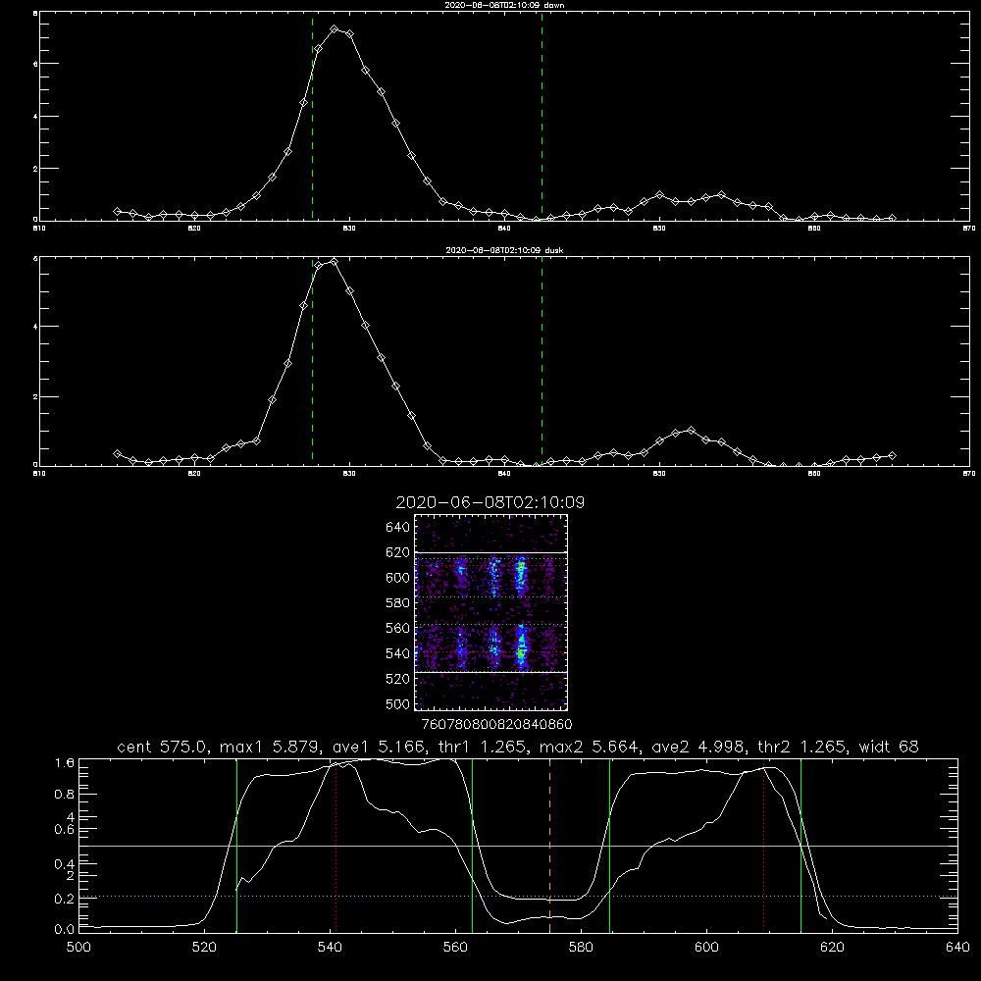The image size is (981, 981).
Task: Click the '2020-06-08T02:10:09 dusk' plot title
Action: [504, 250]
